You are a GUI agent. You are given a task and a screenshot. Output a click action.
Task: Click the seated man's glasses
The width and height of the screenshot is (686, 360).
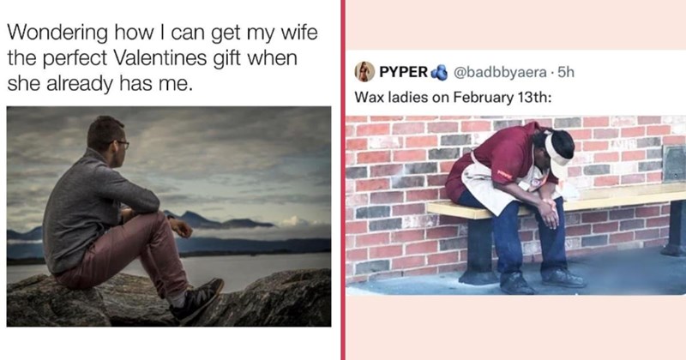[121, 143]
